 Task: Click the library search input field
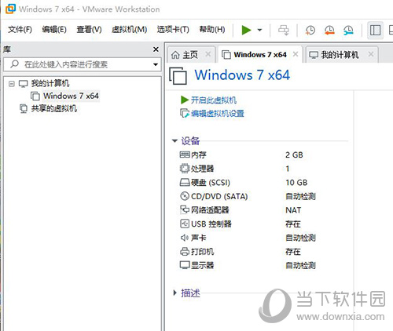click(x=83, y=64)
